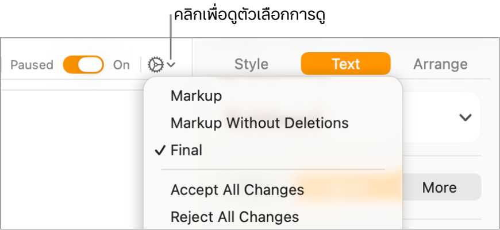Click the checkmark beside Final
The image size is (500, 230).
(160, 150)
